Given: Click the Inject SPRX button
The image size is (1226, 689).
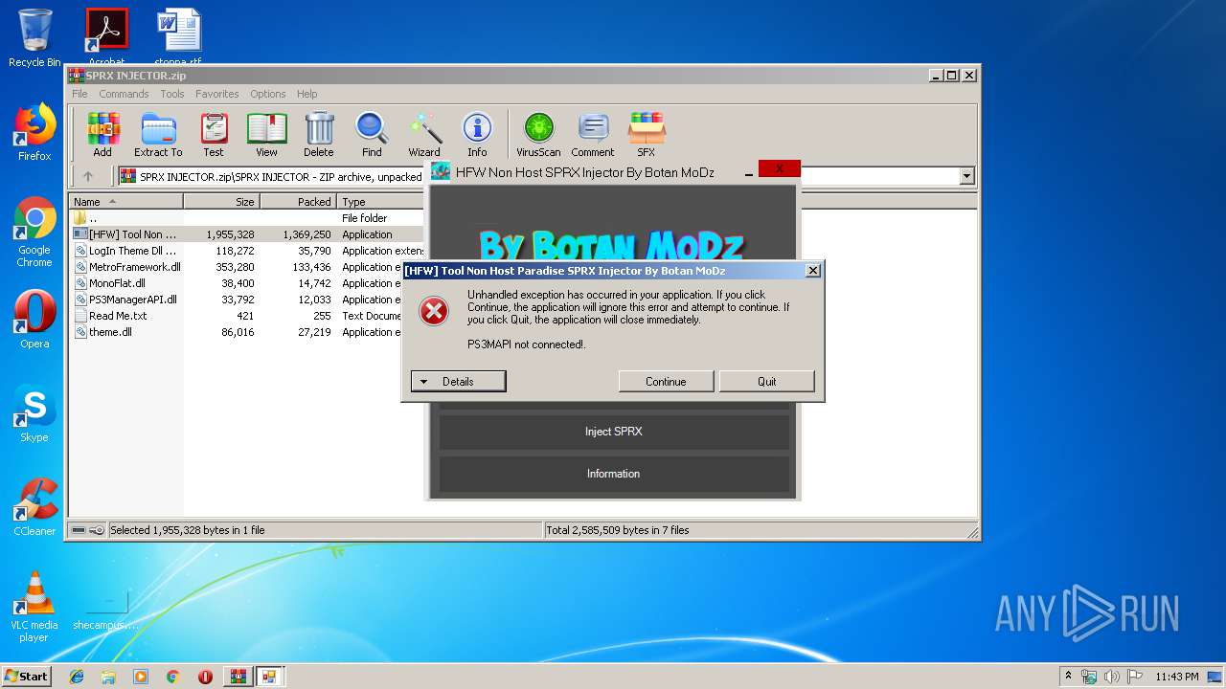Looking at the screenshot, I should pyautogui.click(x=614, y=432).
